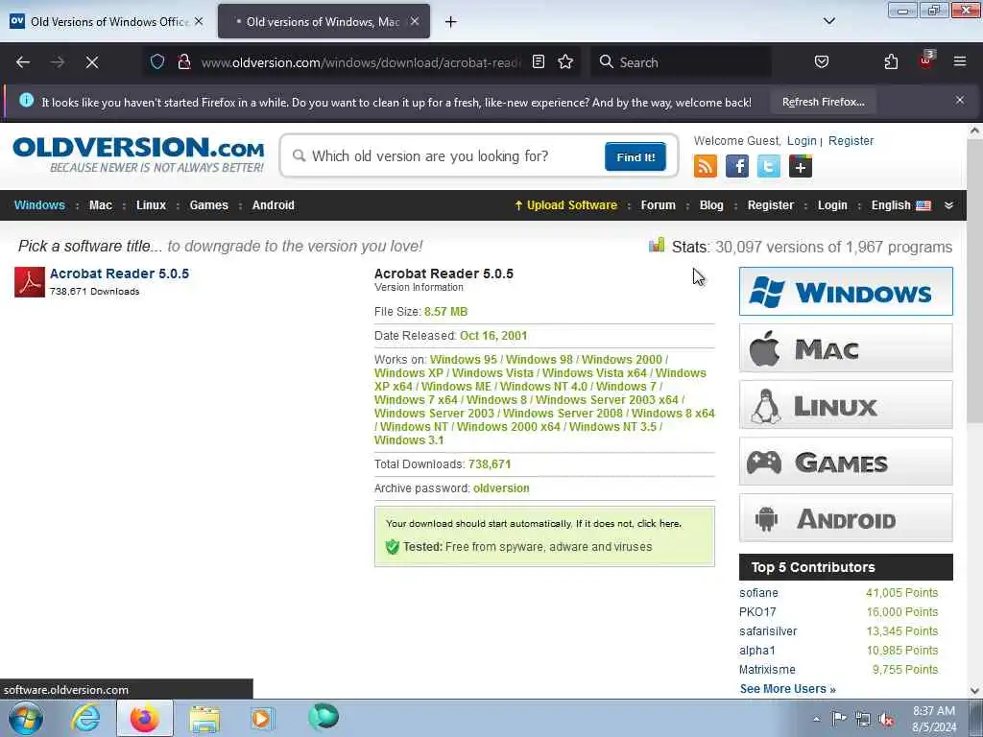The image size is (983, 737).
Task: Click the Register link beside Welcome Guest
Action: (x=851, y=141)
